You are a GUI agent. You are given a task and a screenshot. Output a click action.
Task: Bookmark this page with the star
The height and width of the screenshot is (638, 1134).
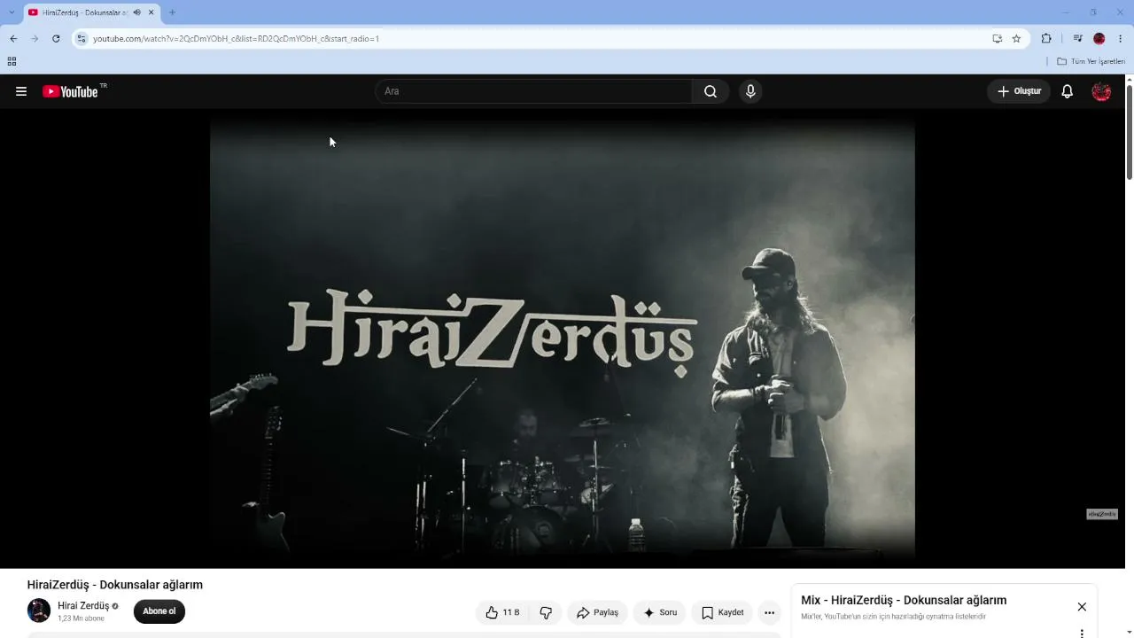click(1016, 38)
